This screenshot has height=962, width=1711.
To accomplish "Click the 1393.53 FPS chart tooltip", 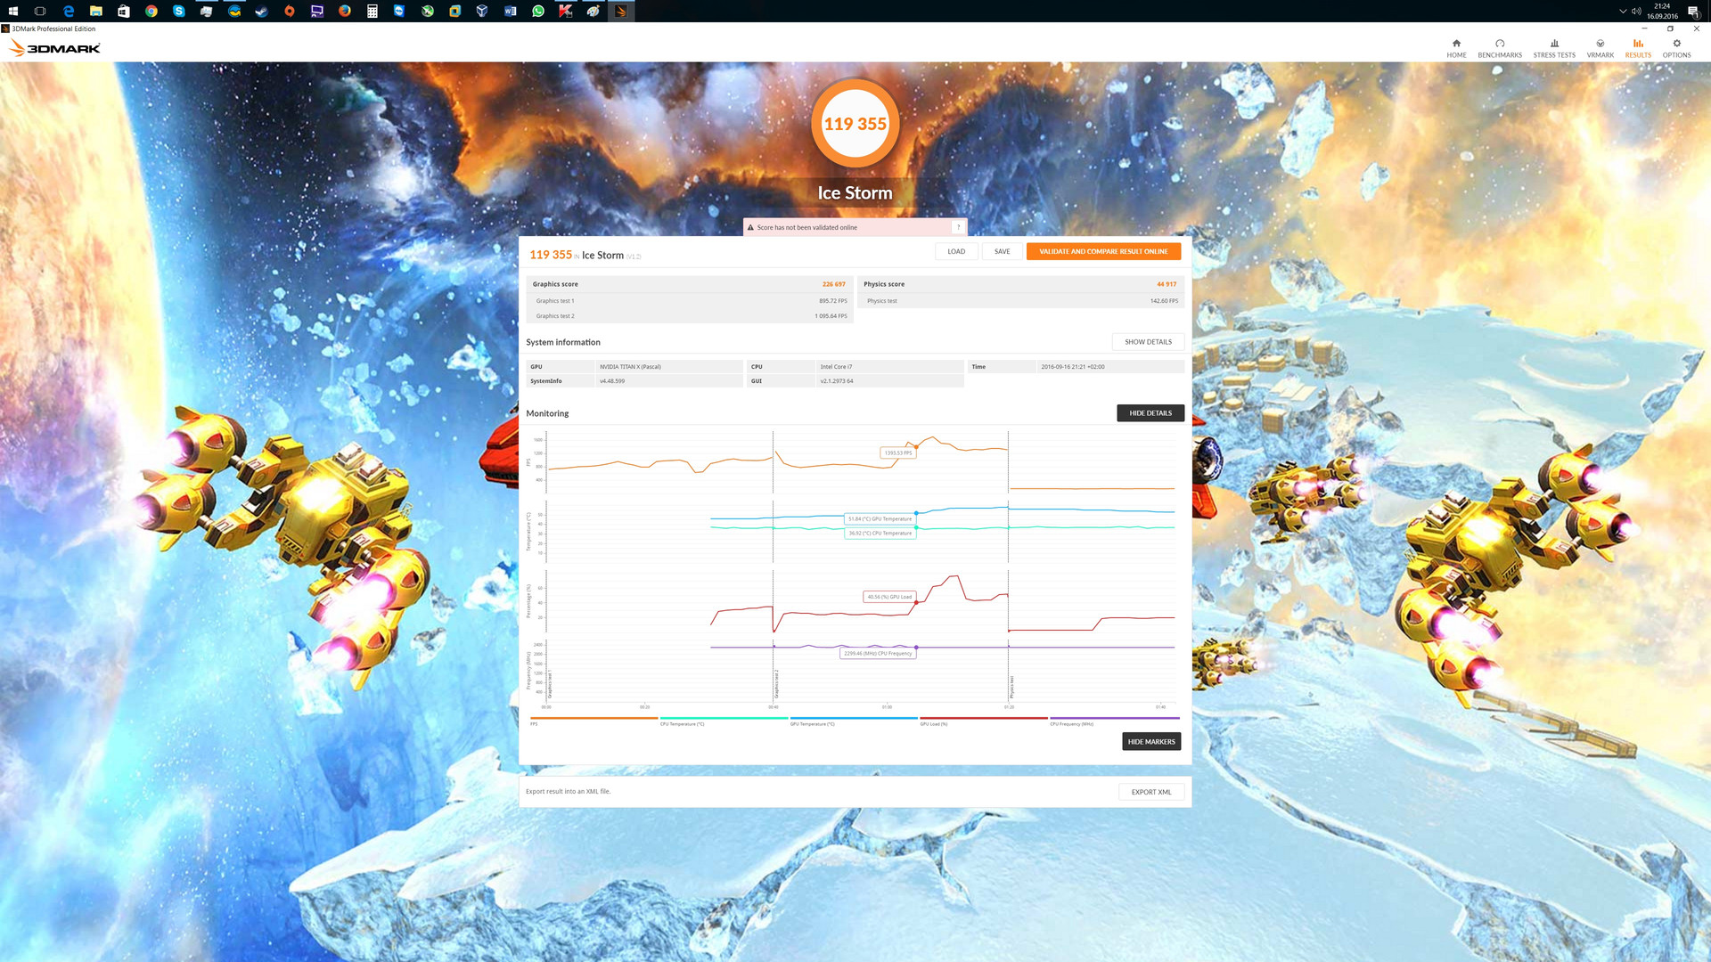I will 898,452.
